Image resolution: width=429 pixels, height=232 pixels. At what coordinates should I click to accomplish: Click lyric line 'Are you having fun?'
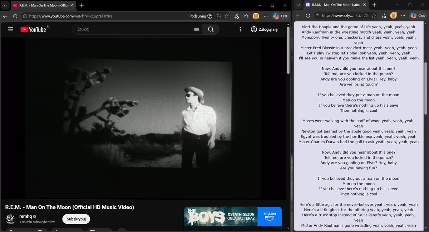[359, 168]
